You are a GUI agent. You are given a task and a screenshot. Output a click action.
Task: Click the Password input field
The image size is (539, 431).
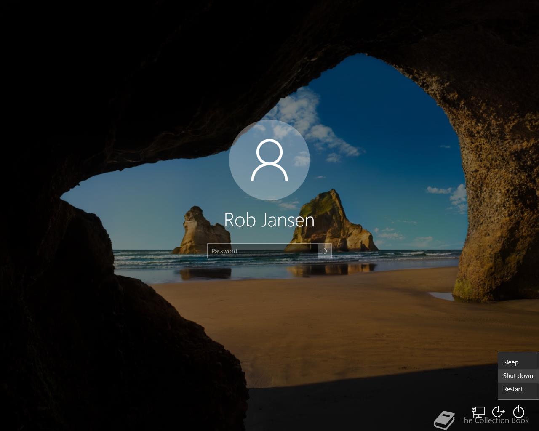263,251
